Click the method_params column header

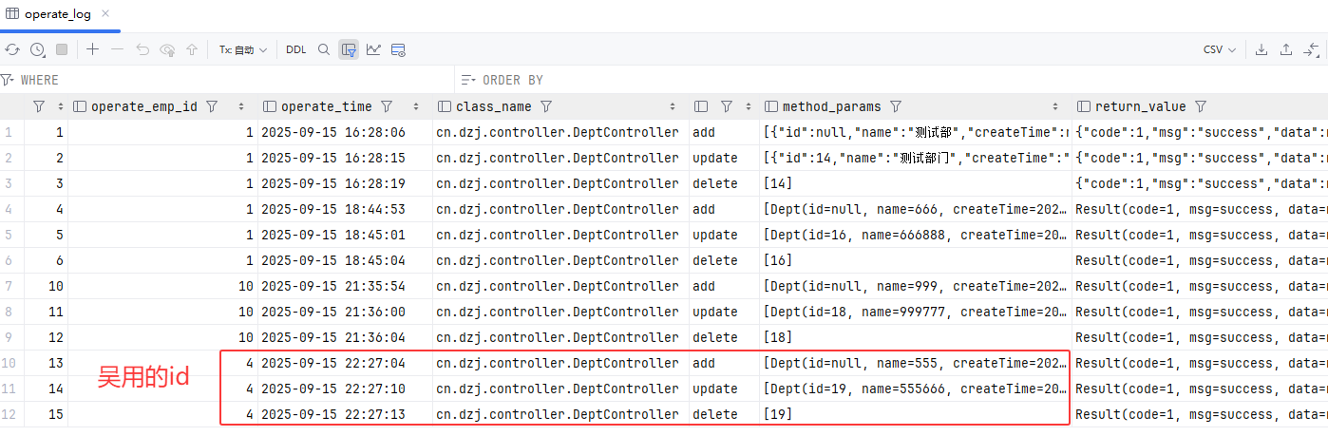pyautogui.click(x=830, y=106)
